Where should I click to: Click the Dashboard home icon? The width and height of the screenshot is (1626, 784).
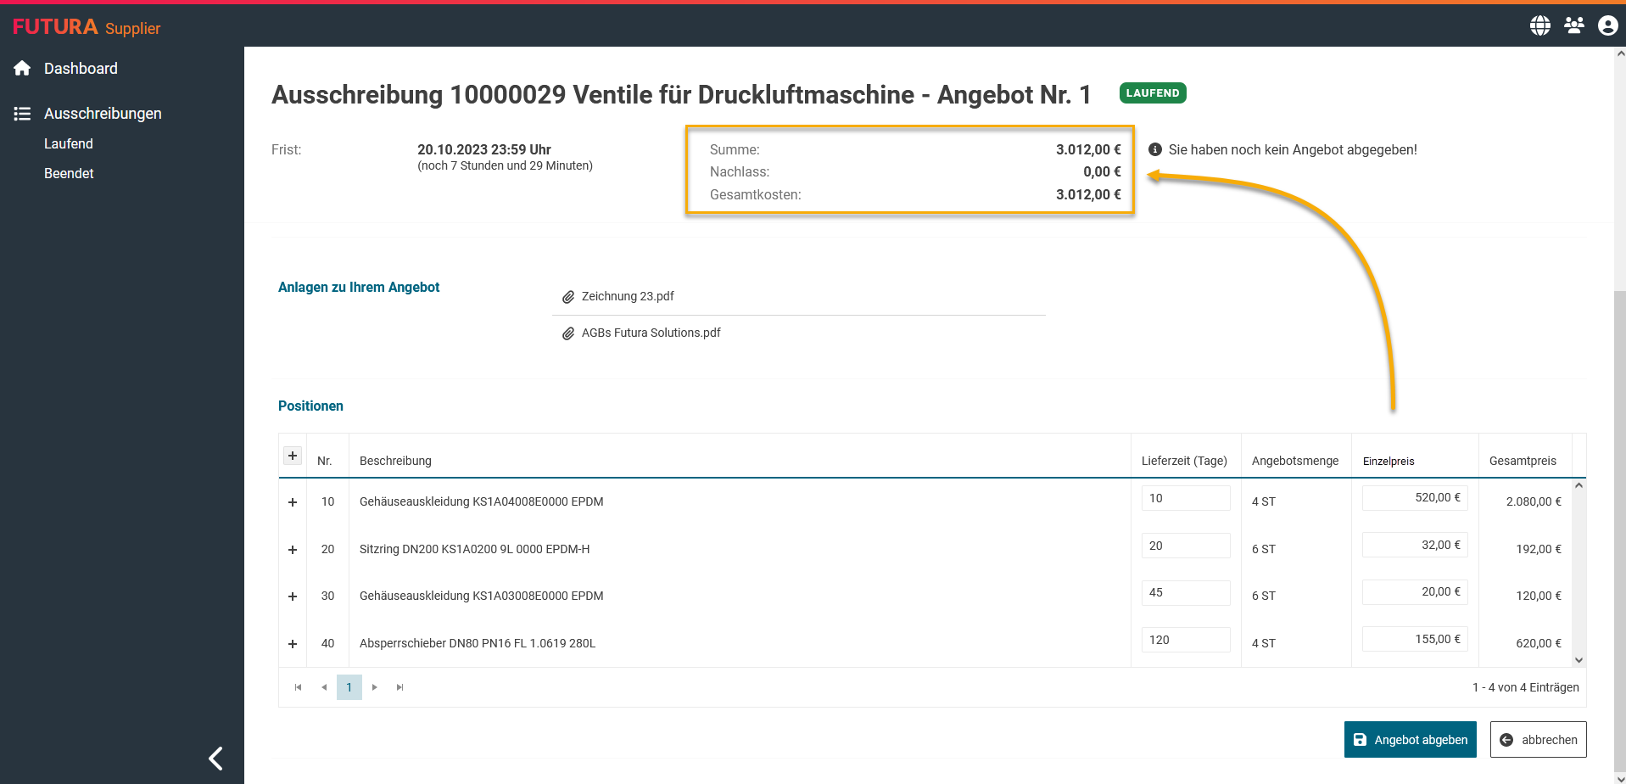point(23,69)
